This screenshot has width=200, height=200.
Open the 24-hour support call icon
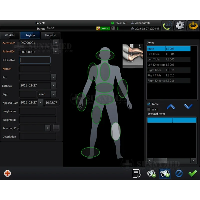coord(167,25)
